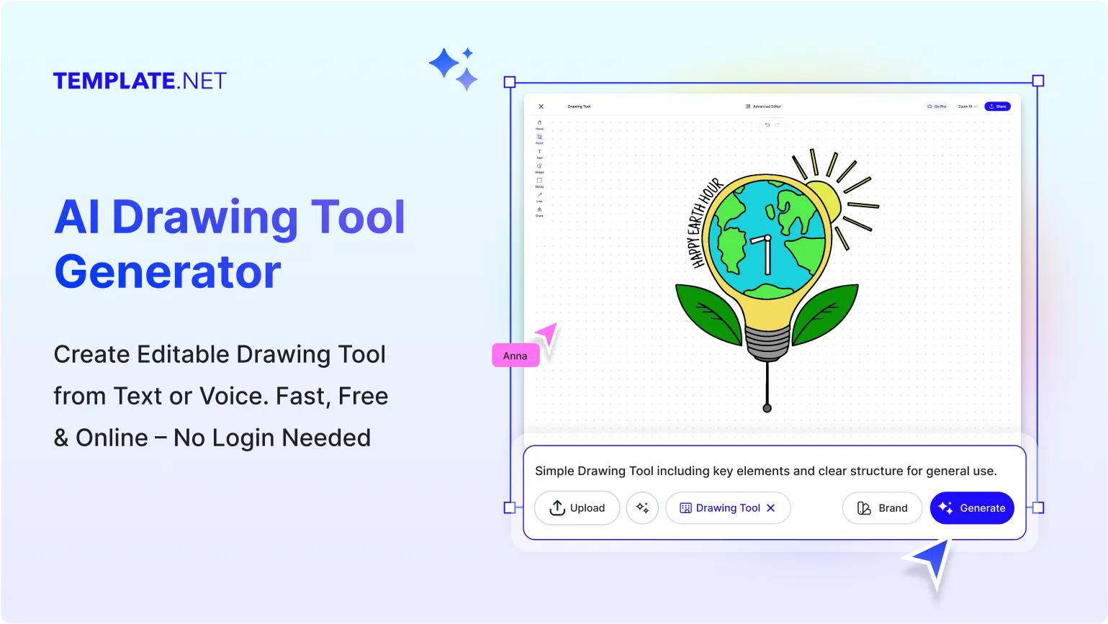The width and height of the screenshot is (1108, 624).
Task: Click the Share button
Action: point(997,106)
